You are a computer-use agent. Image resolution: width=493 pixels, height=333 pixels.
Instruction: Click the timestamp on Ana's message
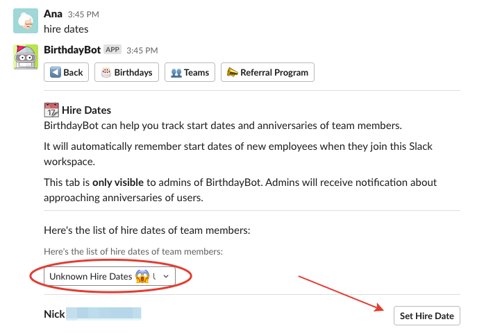point(83,15)
